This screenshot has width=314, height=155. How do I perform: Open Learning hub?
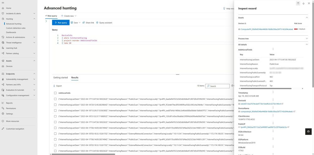point(11,48)
